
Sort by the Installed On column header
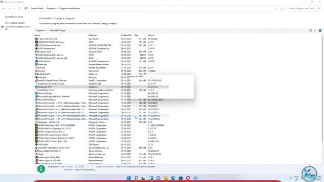(x=127, y=35)
